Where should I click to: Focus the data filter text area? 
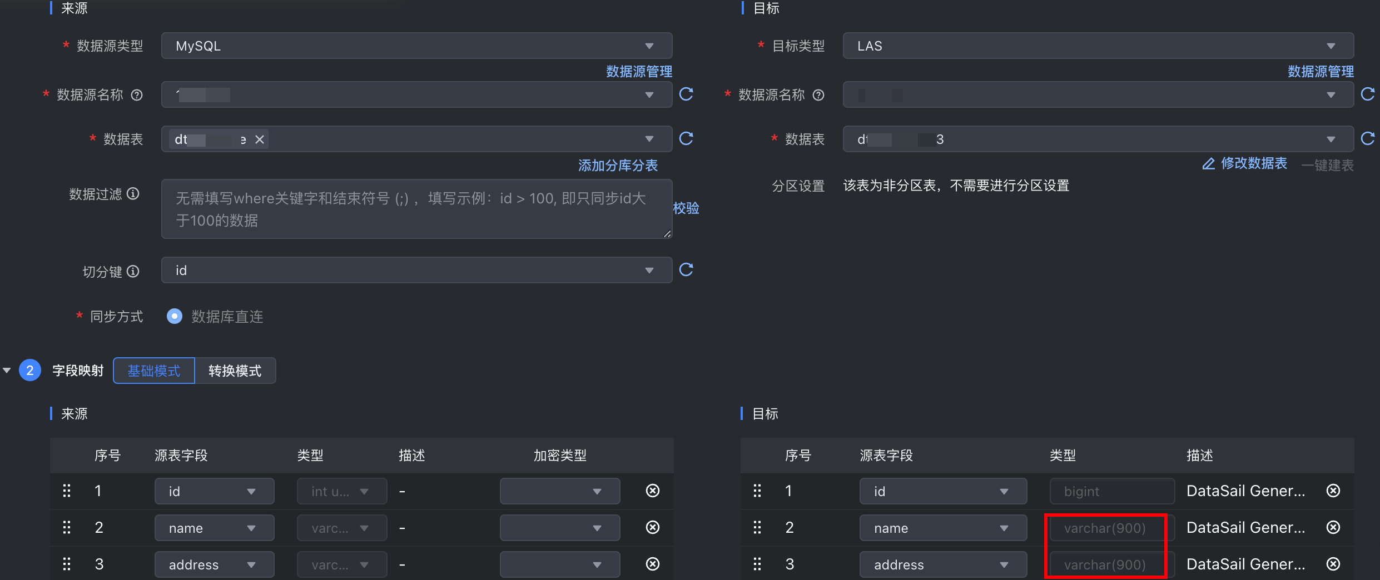pyautogui.click(x=416, y=209)
